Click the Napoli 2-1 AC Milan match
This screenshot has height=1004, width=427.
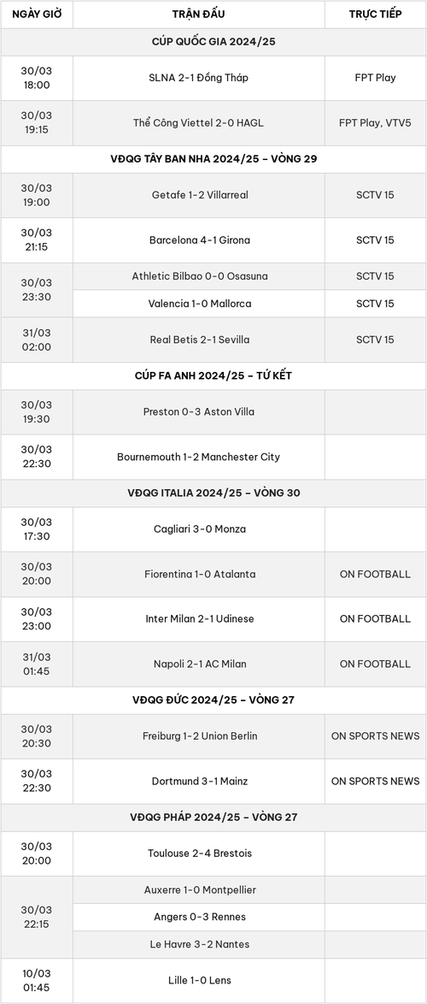(x=199, y=664)
